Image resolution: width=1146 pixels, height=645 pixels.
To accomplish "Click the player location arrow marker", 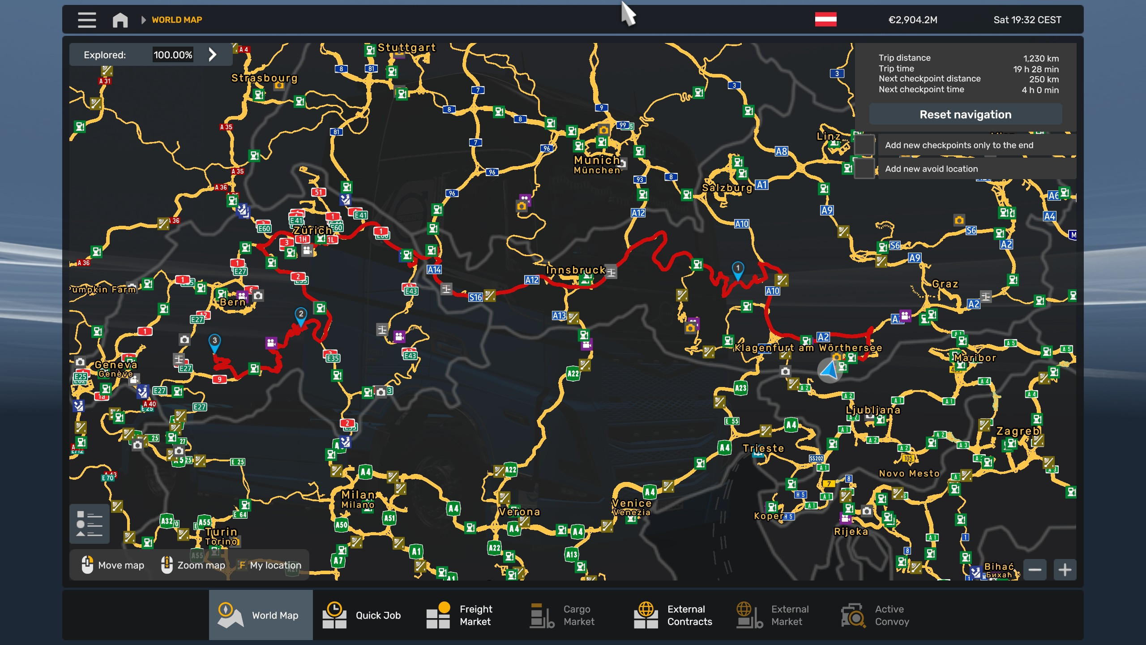I will coord(830,371).
